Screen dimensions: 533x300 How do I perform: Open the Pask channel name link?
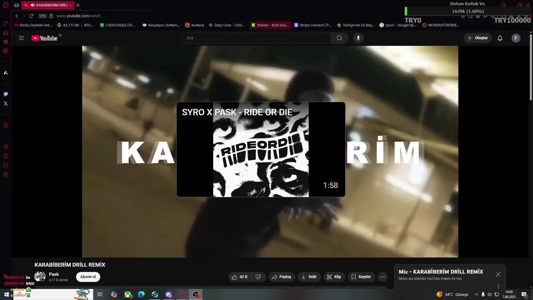click(x=54, y=274)
